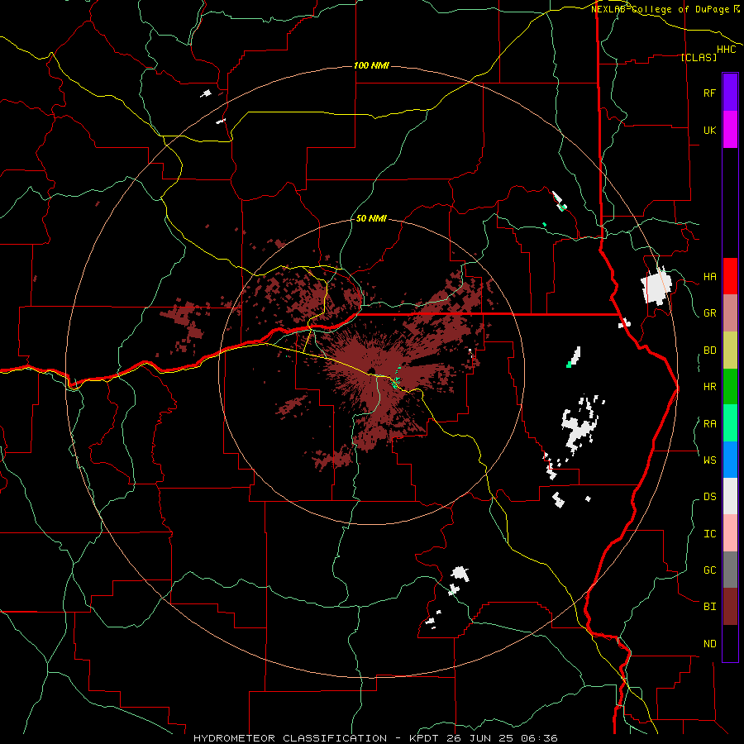
Task: Click the RF purple legend swatch
Action: pos(730,93)
